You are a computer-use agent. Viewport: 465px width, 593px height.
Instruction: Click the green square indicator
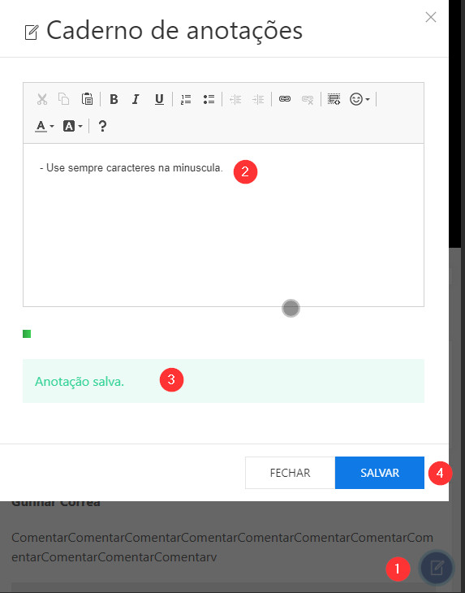[x=27, y=334]
